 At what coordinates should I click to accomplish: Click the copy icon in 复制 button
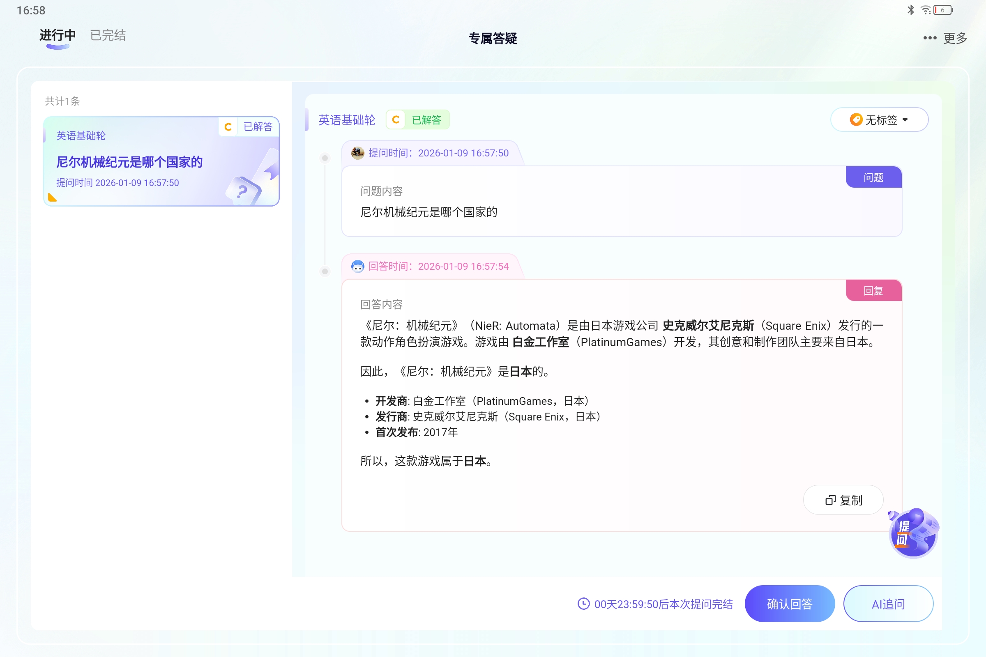coord(830,499)
